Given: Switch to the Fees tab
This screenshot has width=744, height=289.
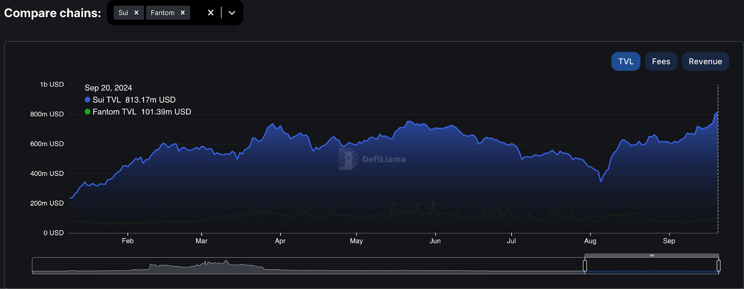Looking at the screenshot, I should pyautogui.click(x=661, y=61).
